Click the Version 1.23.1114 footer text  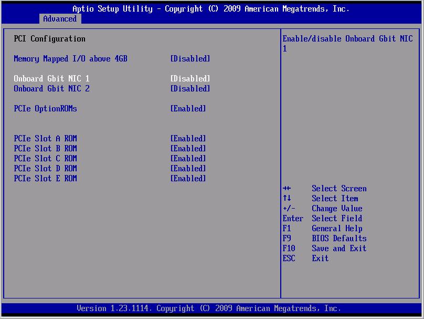[208, 308]
